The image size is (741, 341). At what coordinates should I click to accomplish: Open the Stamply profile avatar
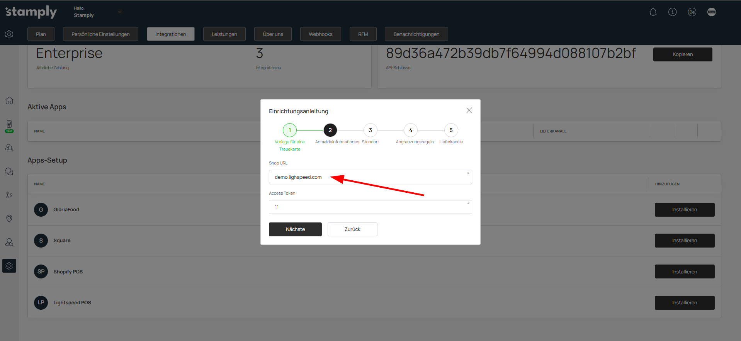(711, 12)
